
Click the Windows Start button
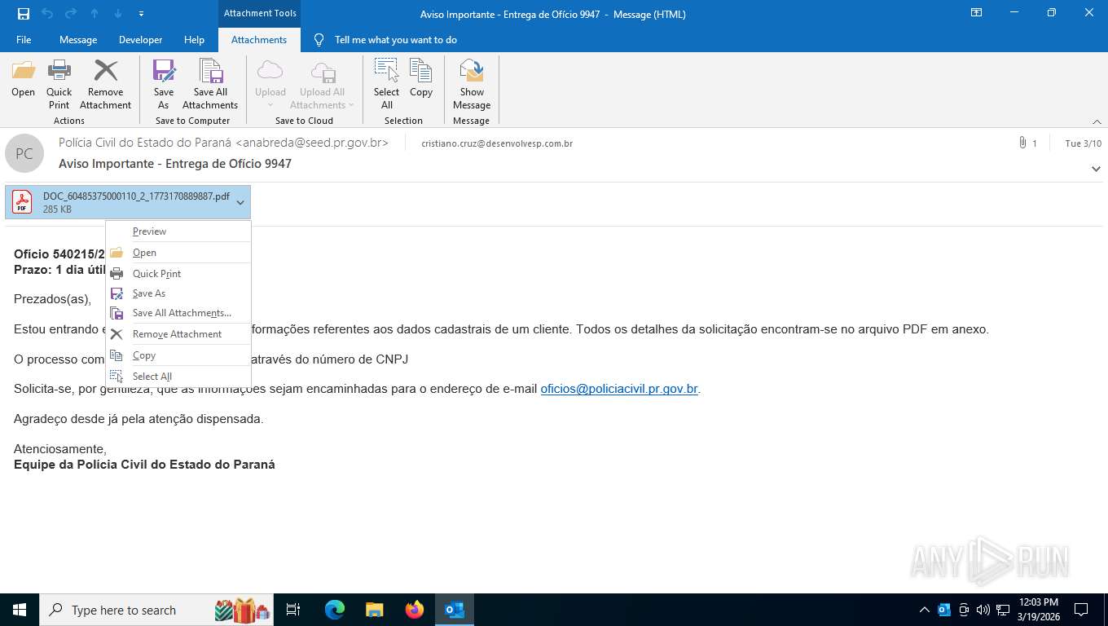(x=20, y=610)
